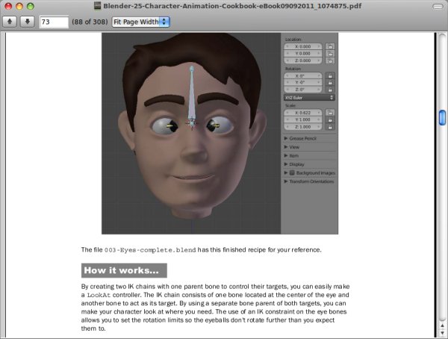Toggle the lock icon beside Scale Y
The width and height of the screenshot is (448, 339).
click(x=330, y=119)
